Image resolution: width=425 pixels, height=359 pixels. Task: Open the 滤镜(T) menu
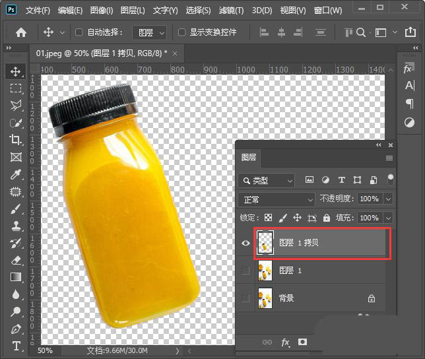coord(231,11)
